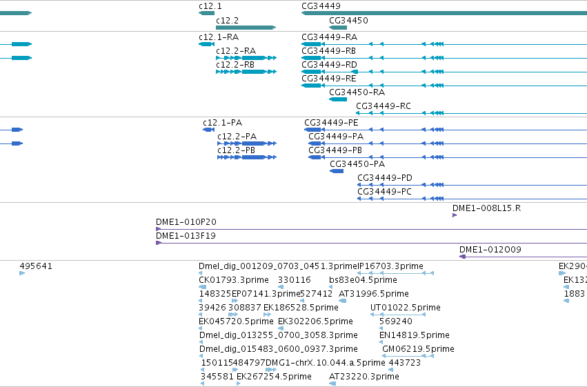Viewport: 587px width, 387px height.
Task: Select EST EK302206.5prime
Action: click(x=316, y=322)
